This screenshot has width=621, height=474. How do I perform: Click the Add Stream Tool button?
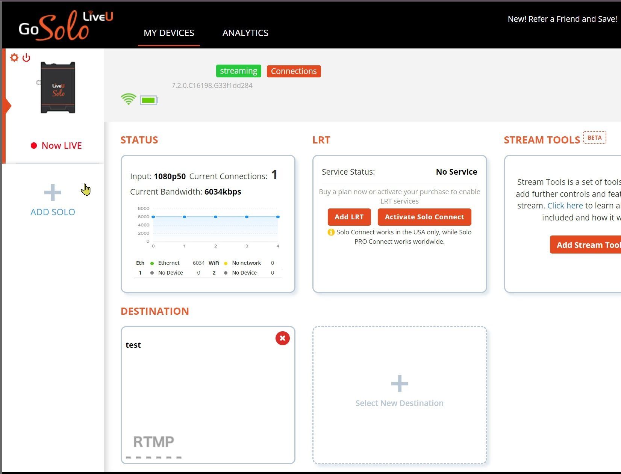click(x=585, y=245)
